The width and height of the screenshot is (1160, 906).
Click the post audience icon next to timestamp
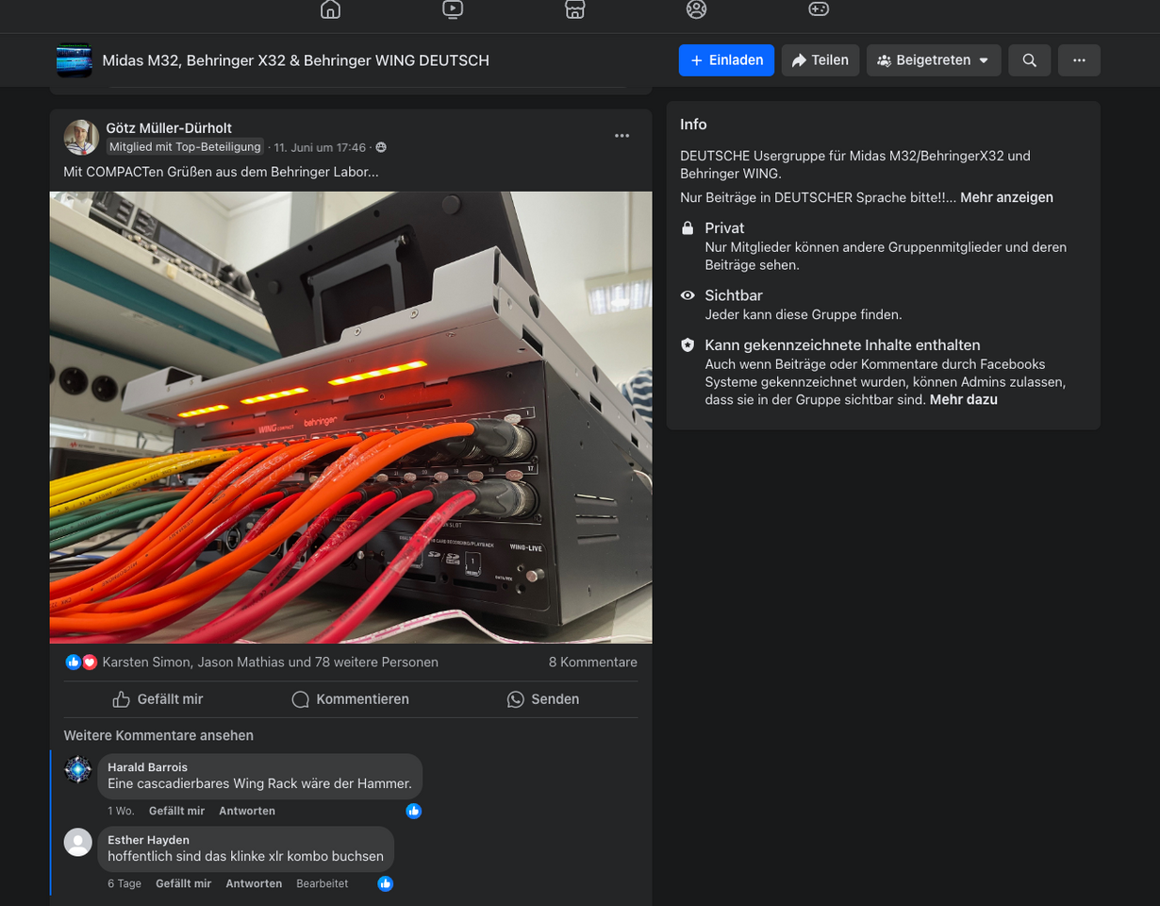(381, 147)
